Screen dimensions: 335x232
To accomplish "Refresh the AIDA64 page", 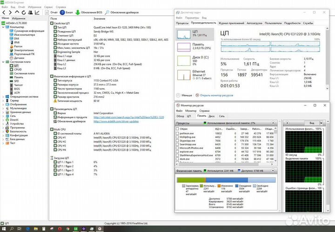I will tap(24, 13).
